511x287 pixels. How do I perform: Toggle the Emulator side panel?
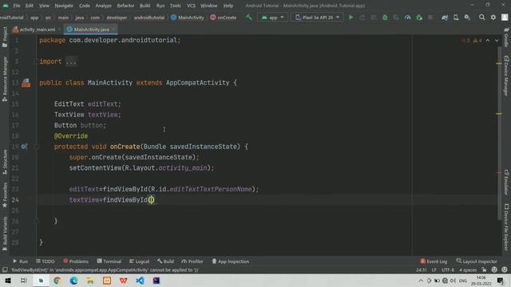tap(506, 183)
